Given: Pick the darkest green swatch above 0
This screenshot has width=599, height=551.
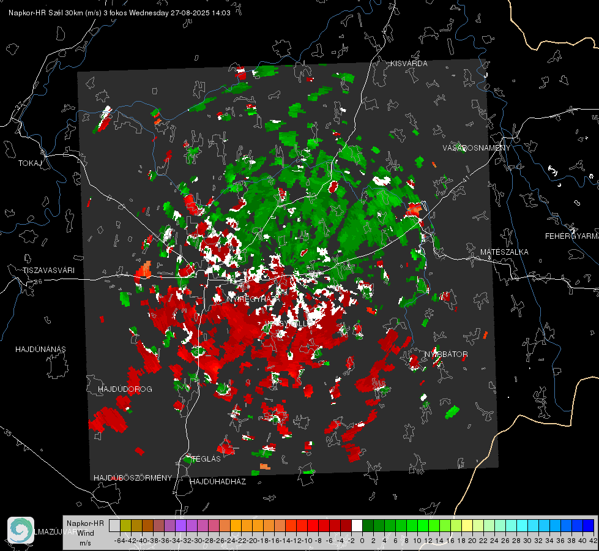Looking at the screenshot, I should (x=368, y=525).
